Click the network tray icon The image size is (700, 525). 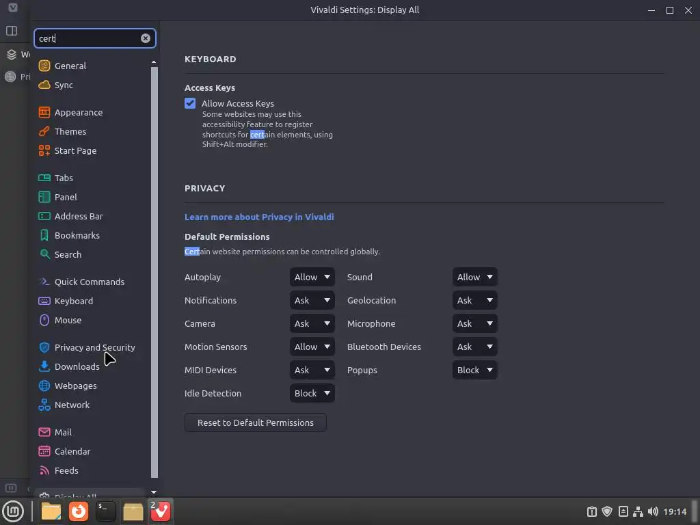coord(638,511)
